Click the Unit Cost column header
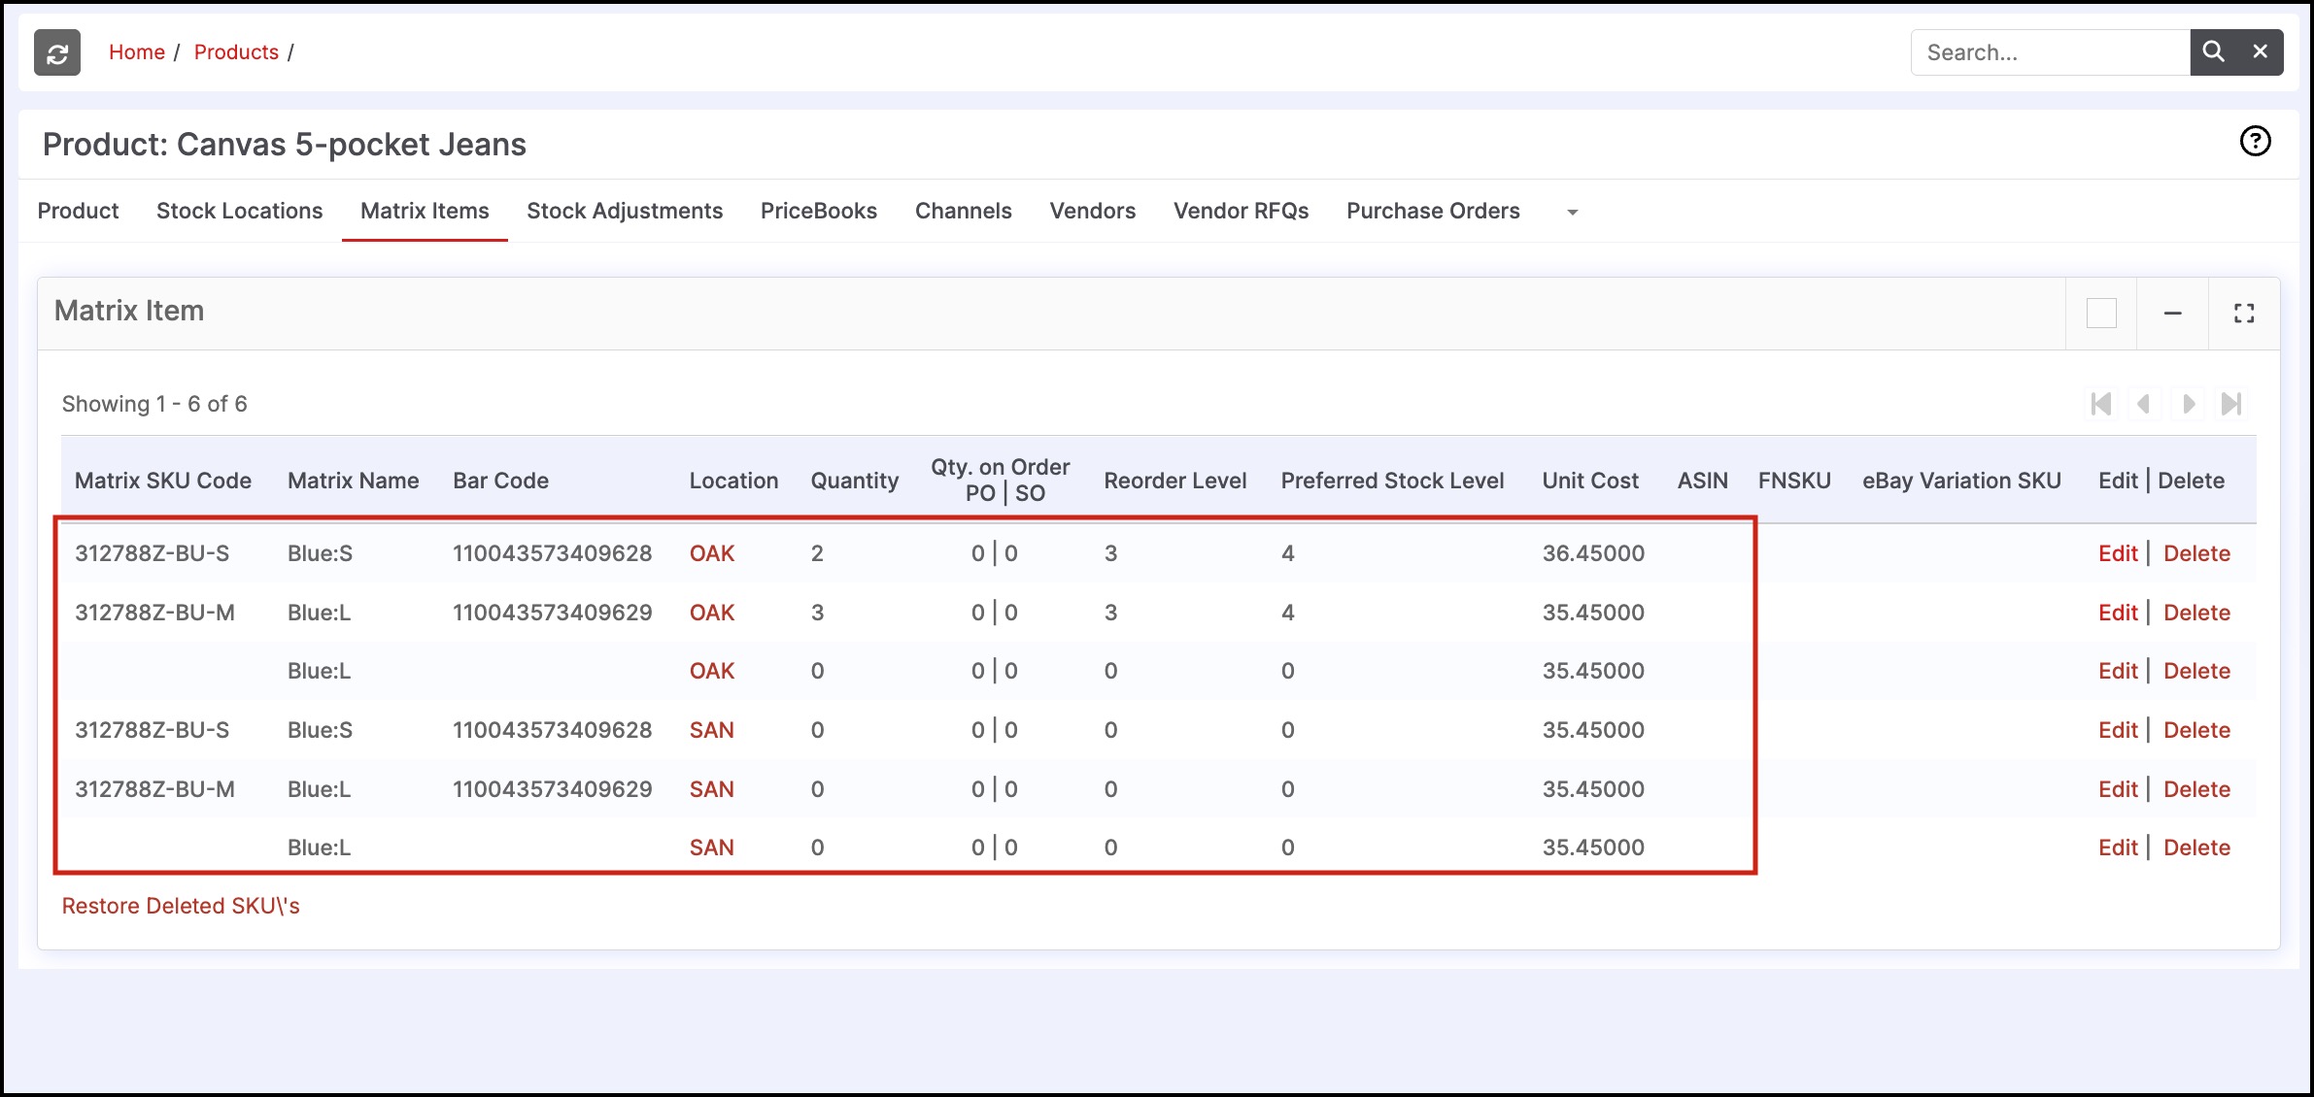Image resolution: width=2314 pixels, height=1097 pixels. point(1590,481)
